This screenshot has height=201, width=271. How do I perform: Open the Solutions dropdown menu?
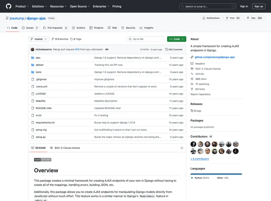tap(39, 6)
